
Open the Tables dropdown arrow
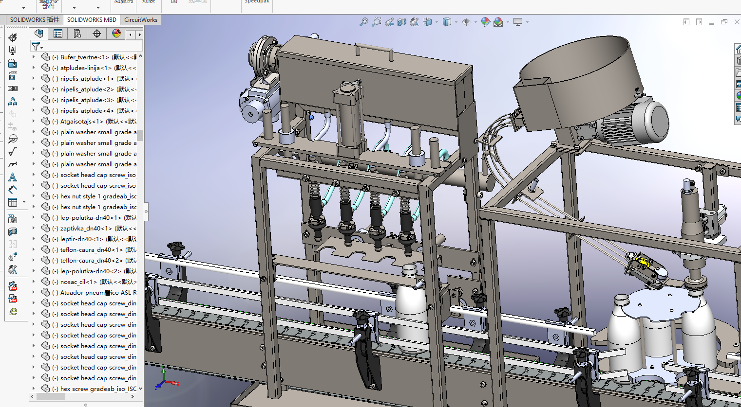[x=24, y=203]
